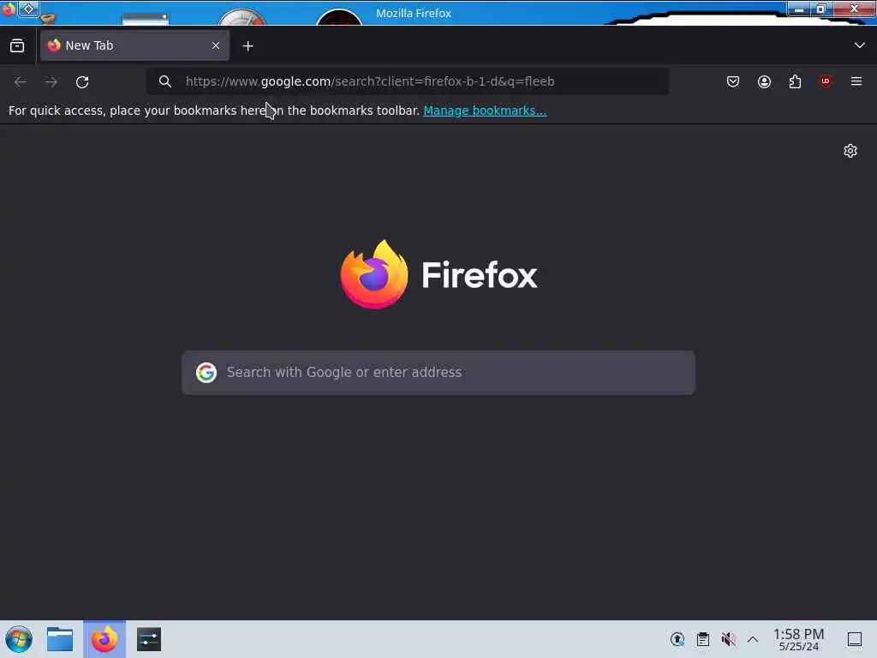
Task: Open a new tab with the plus button
Action: click(x=248, y=46)
